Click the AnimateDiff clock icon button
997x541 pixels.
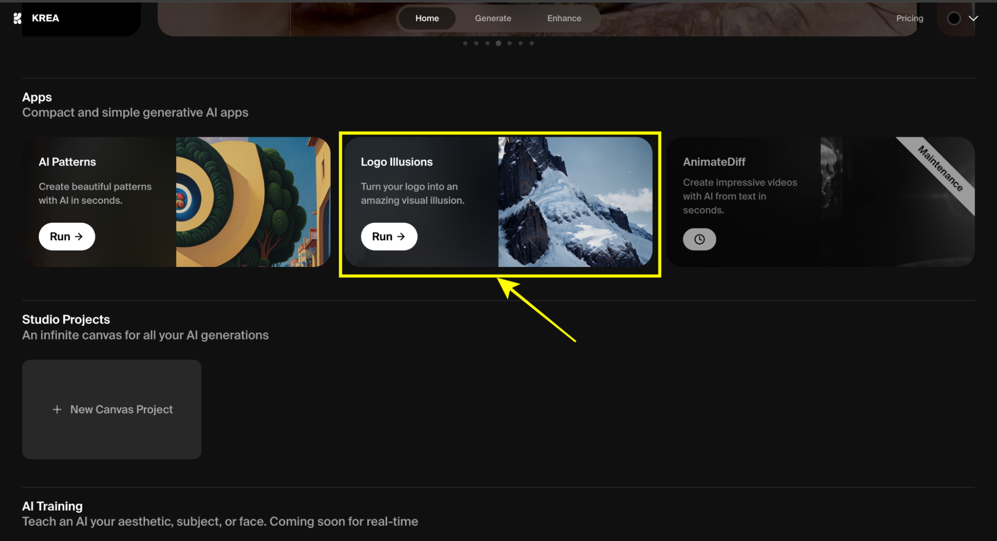pos(699,239)
